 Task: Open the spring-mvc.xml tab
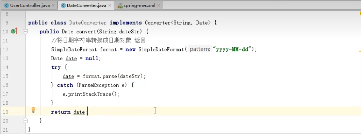click(138, 5)
